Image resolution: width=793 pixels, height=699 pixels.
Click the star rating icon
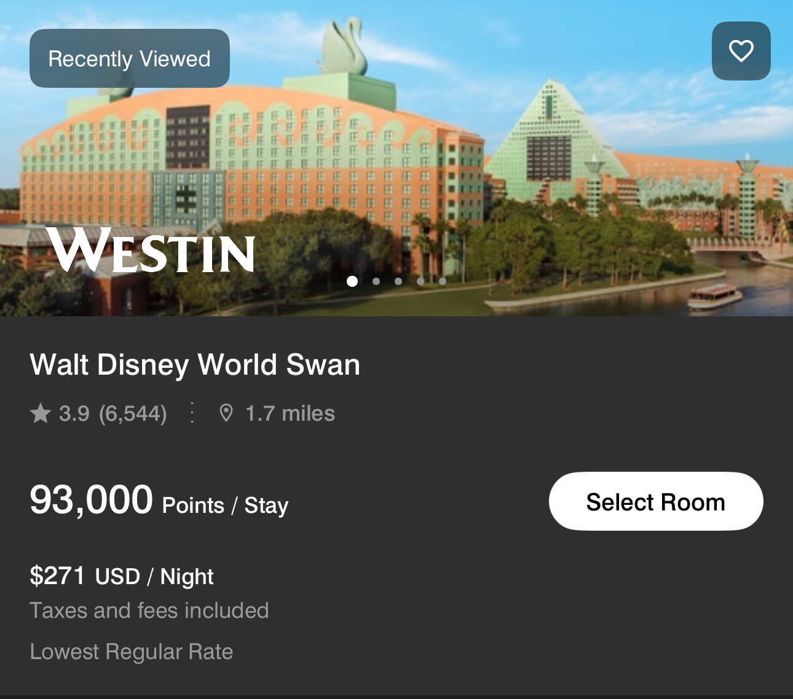click(41, 413)
